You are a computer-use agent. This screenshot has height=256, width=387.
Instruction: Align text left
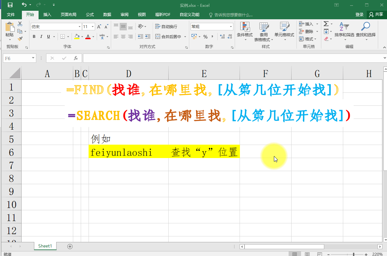coord(116,37)
